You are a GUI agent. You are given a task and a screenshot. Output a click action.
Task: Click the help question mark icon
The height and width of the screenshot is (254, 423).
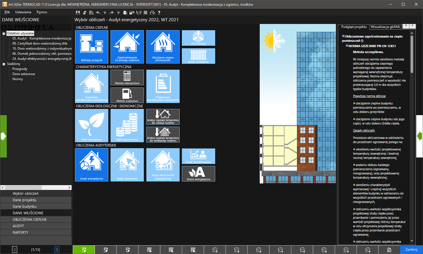pyautogui.click(x=159, y=12)
